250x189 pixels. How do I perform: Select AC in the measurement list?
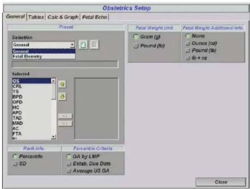click(32, 128)
